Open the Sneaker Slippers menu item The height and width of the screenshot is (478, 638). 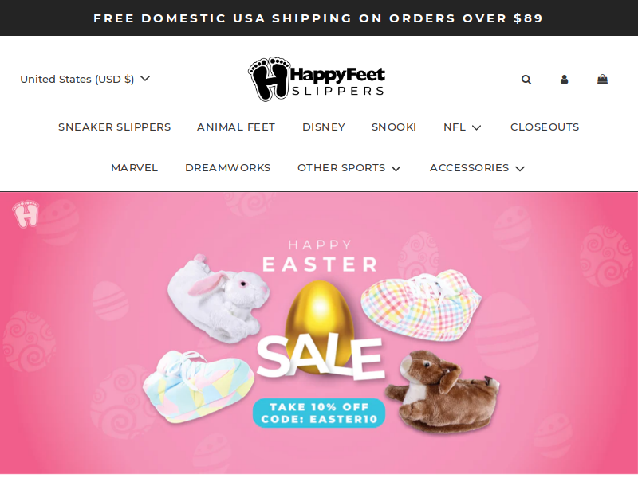coord(114,127)
